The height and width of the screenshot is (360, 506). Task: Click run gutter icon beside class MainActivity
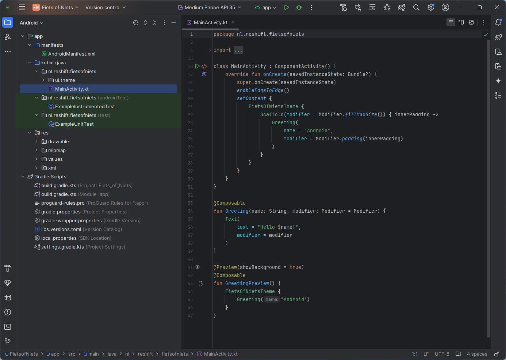coord(197,66)
